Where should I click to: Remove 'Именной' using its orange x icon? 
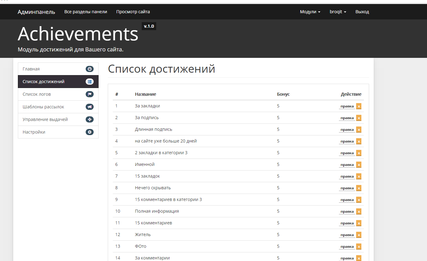coord(359,165)
